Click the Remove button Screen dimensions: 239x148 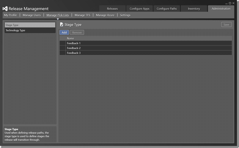[x=77, y=33]
